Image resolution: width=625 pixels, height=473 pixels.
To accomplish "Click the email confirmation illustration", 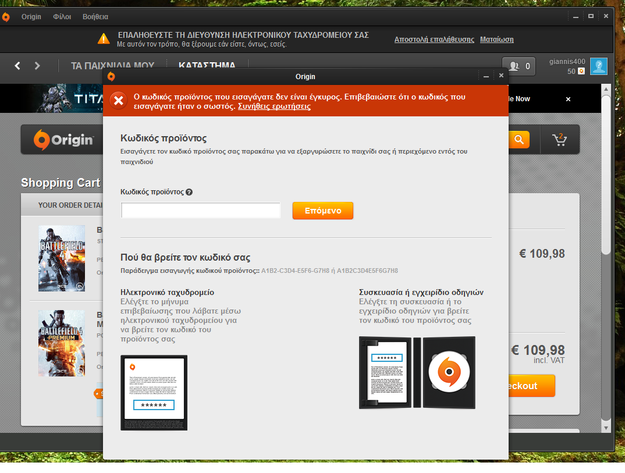I will coord(154,393).
